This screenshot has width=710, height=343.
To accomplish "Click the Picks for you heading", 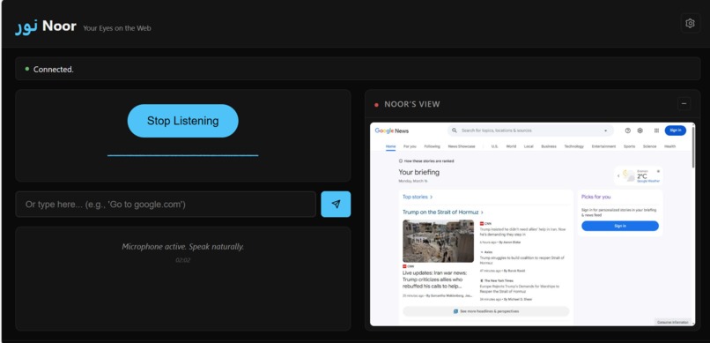I will point(595,198).
